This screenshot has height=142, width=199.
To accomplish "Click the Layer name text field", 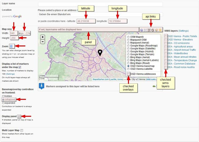I will coord(100,4).
